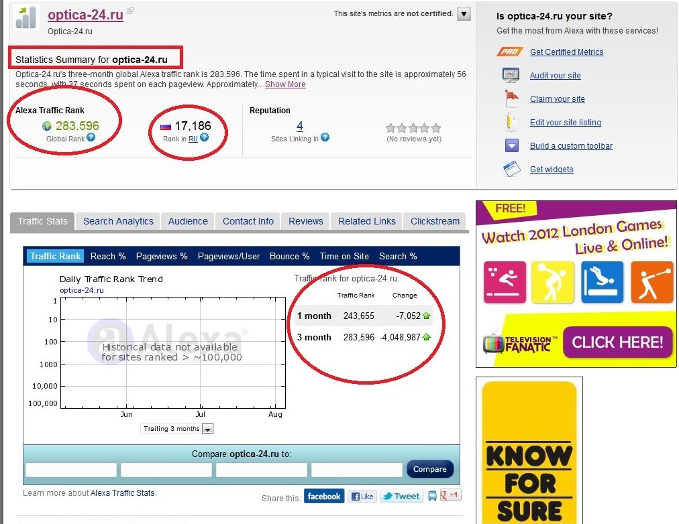Viewport: 679px width, 524px height.
Task: Click the PRO badge icon
Action: coord(510,52)
